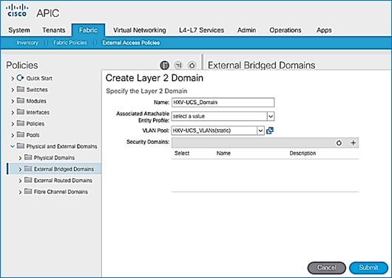Select the Switches tree item
This screenshot has height=278, width=392.
(x=37, y=89)
